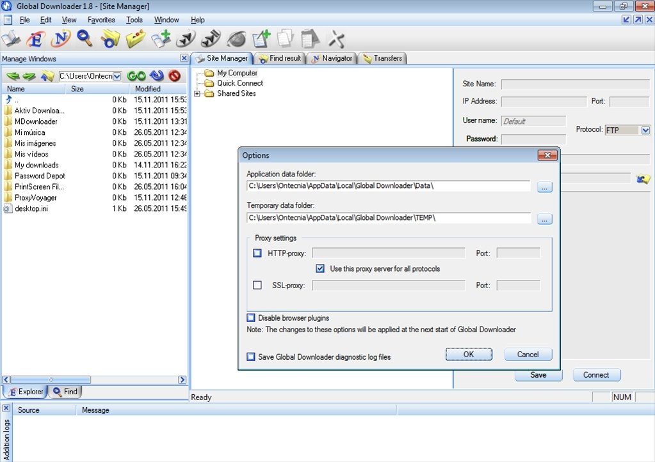Click the pages with green plus toolbar icon
This screenshot has height=462, width=655.
pyautogui.click(x=161, y=39)
